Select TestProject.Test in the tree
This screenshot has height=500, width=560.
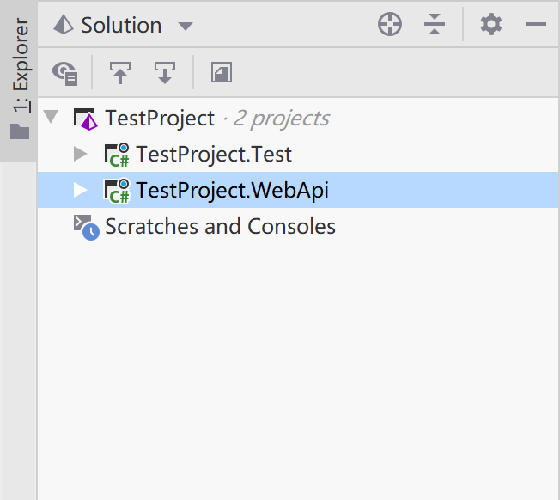click(214, 154)
